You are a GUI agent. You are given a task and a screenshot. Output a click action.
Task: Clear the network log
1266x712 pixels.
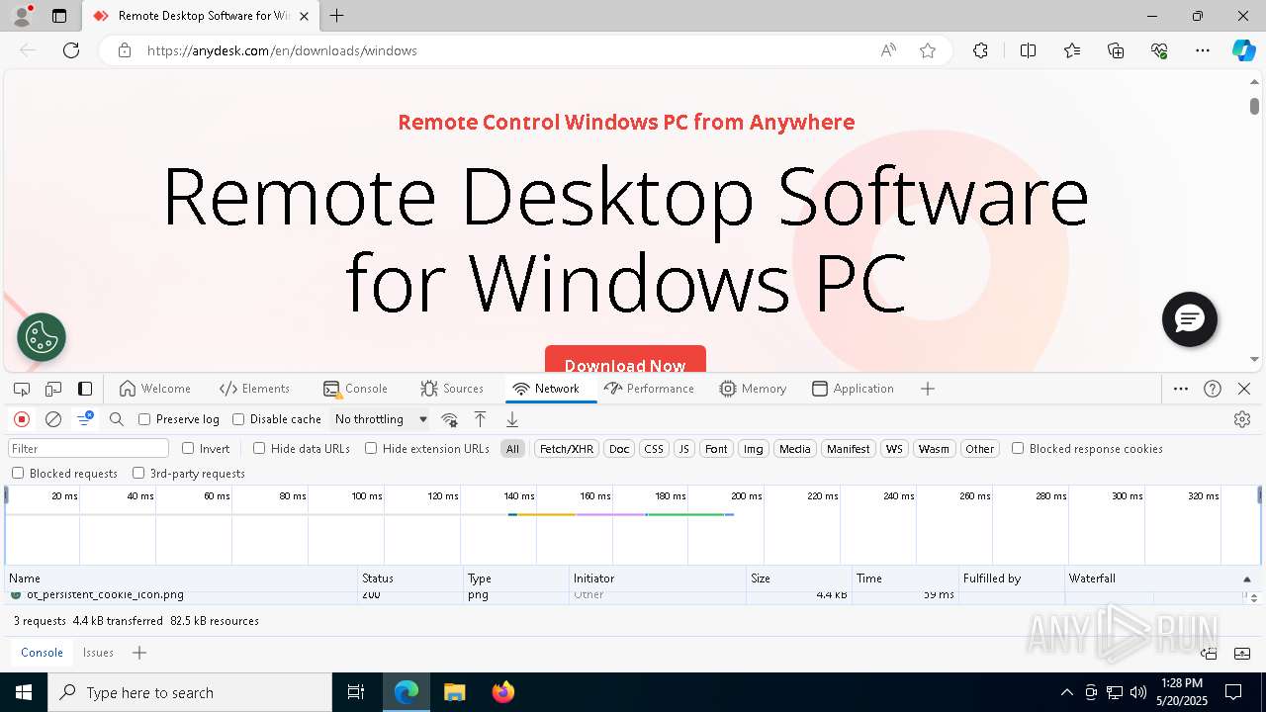53,419
